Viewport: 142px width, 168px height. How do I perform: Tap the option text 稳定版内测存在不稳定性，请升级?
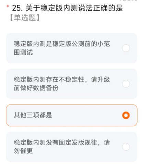coord(62,80)
